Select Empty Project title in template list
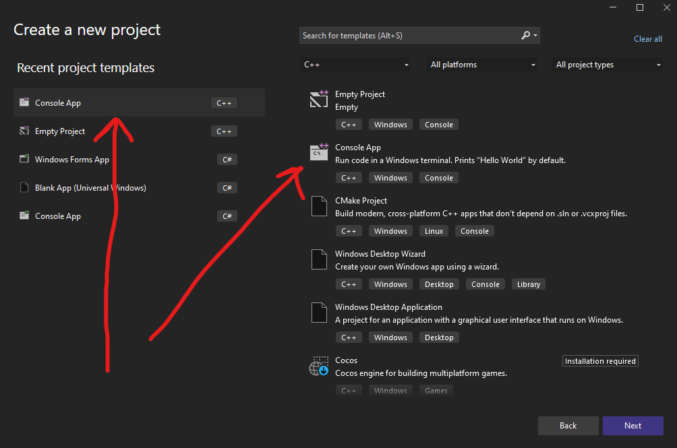Screen dimensions: 677x448 click(x=359, y=94)
